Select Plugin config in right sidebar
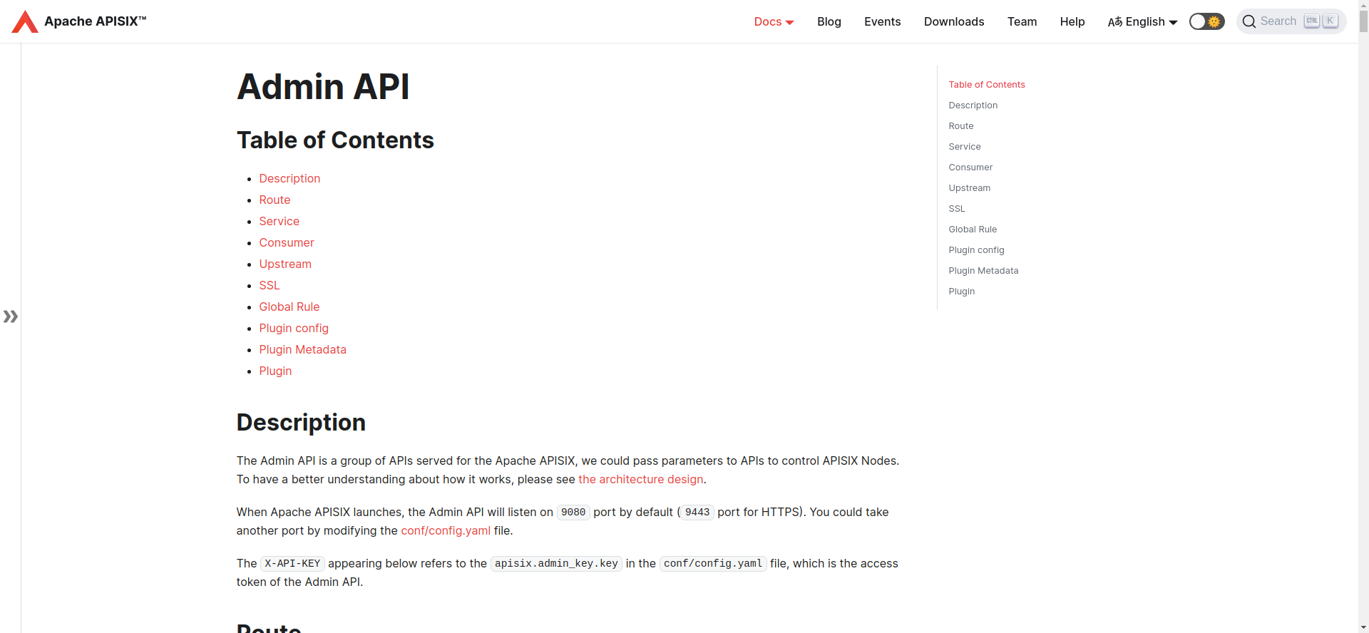The image size is (1369, 633). (x=976, y=249)
